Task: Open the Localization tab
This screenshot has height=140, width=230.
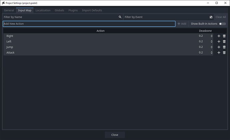Action: click(x=43, y=10)
